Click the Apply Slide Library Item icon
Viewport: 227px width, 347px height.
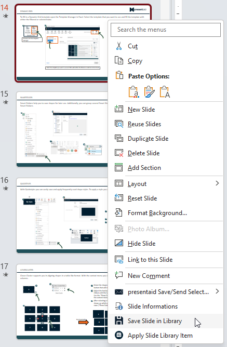pyautogui.click(x=119, y=335)
